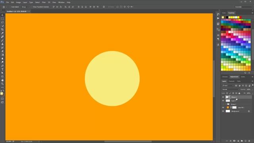254x143 pixels.
Task: Click the create new layer icon
Action: (245, 141)
